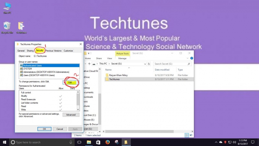
Task: Click the Search Secret (G:) field
Action: click(x=172, y=64)
